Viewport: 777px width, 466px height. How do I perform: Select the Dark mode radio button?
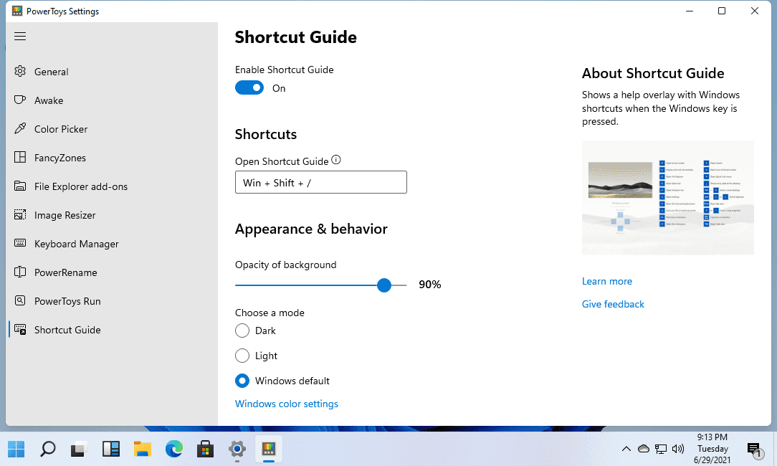tap(242, 331)
